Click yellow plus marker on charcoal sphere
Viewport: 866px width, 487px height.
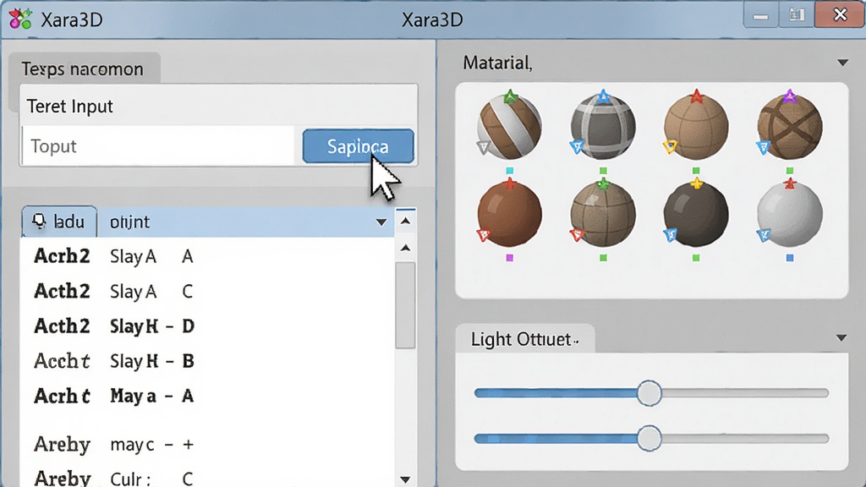coord(697,183)
